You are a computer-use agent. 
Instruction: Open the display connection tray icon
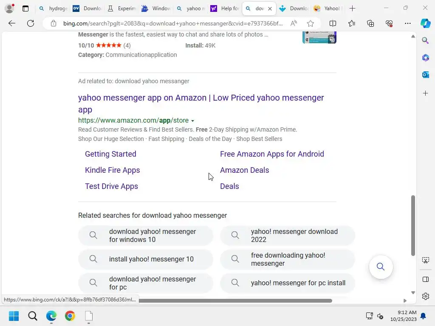(369, 316)
